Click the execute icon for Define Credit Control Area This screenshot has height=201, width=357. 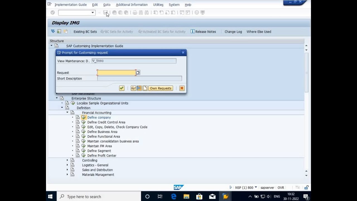click(x=83, y=122)
